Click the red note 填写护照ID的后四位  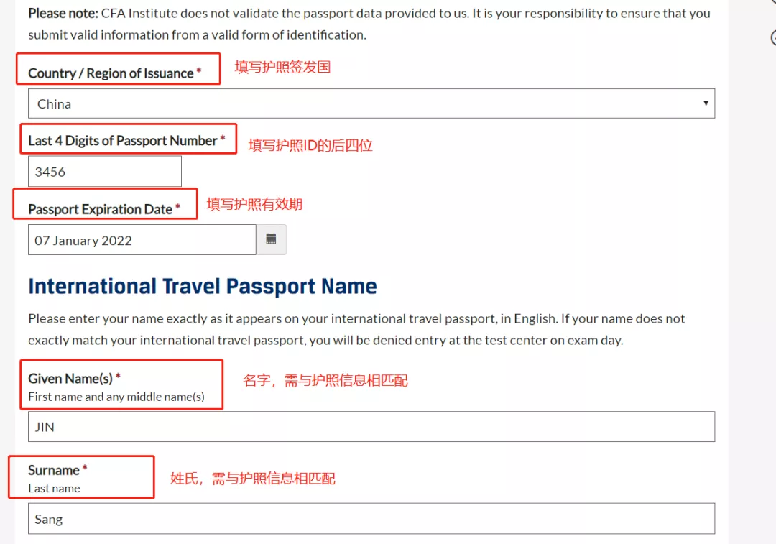click(310, 145)
